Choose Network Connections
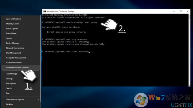Image resolution: width=193 pixels, height=108 pixels. pos(15,48)
